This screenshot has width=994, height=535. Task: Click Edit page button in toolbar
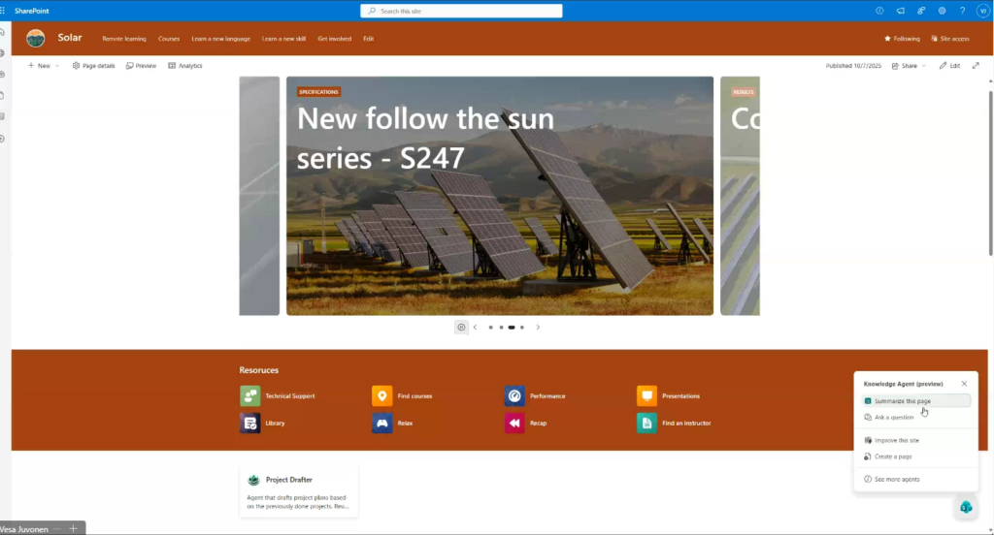(x=949, y=65)
